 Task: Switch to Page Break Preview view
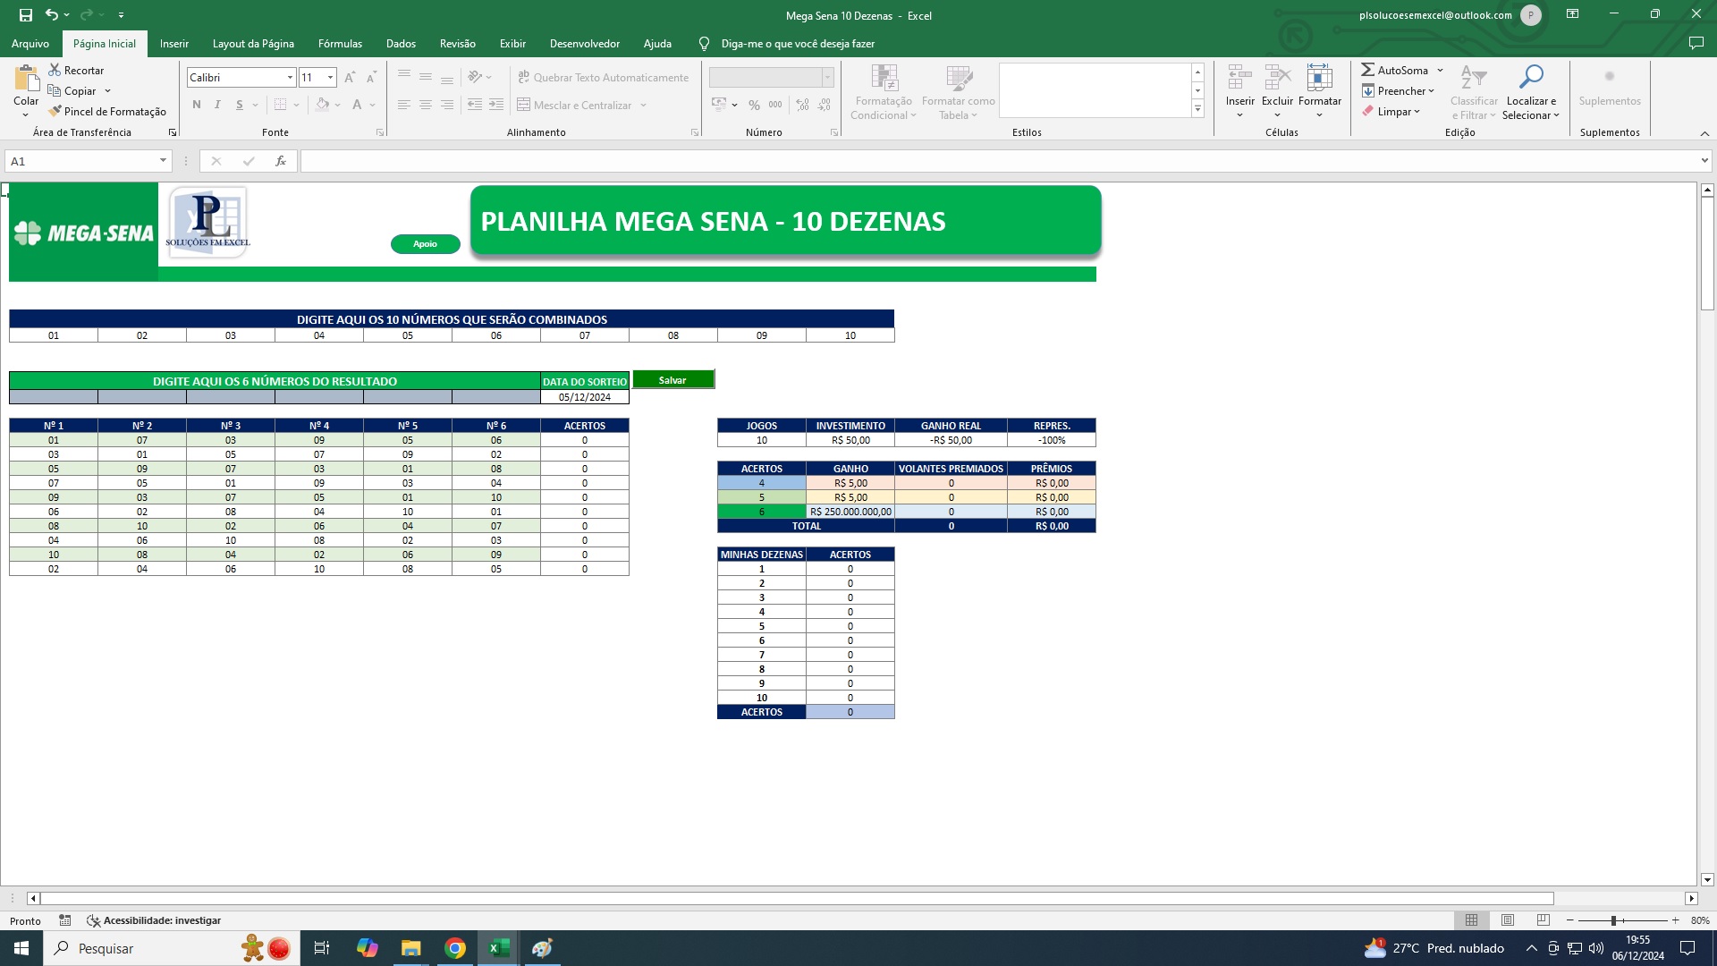[x=1544, y=920]
